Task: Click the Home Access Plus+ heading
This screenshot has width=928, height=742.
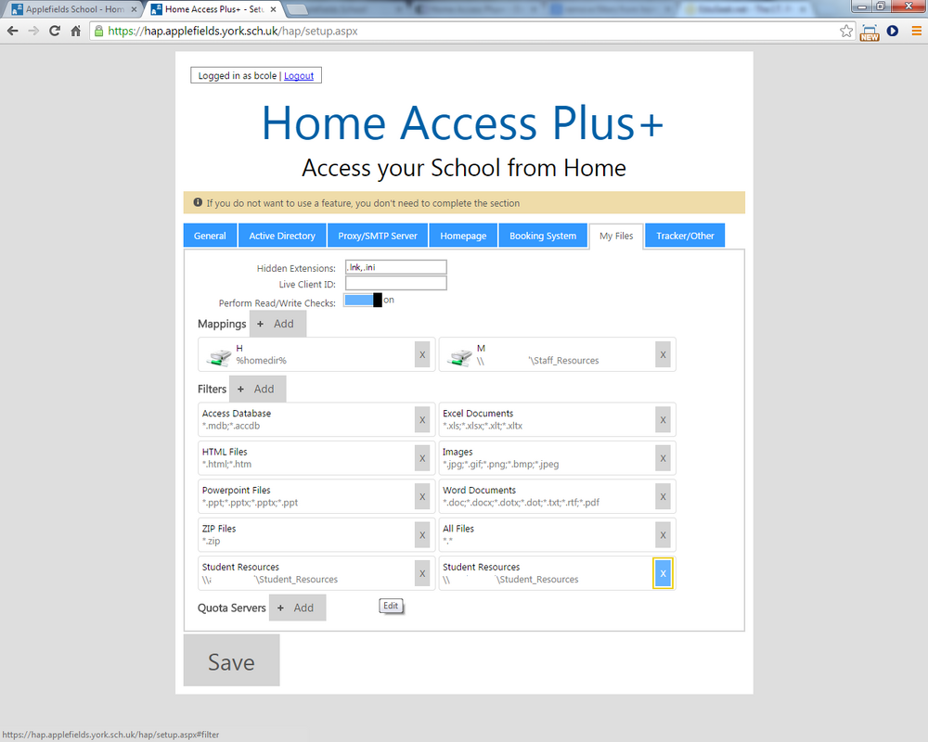Action: 463,123
